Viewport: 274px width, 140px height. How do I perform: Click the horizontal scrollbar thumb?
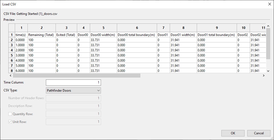[x=77, y=76]
